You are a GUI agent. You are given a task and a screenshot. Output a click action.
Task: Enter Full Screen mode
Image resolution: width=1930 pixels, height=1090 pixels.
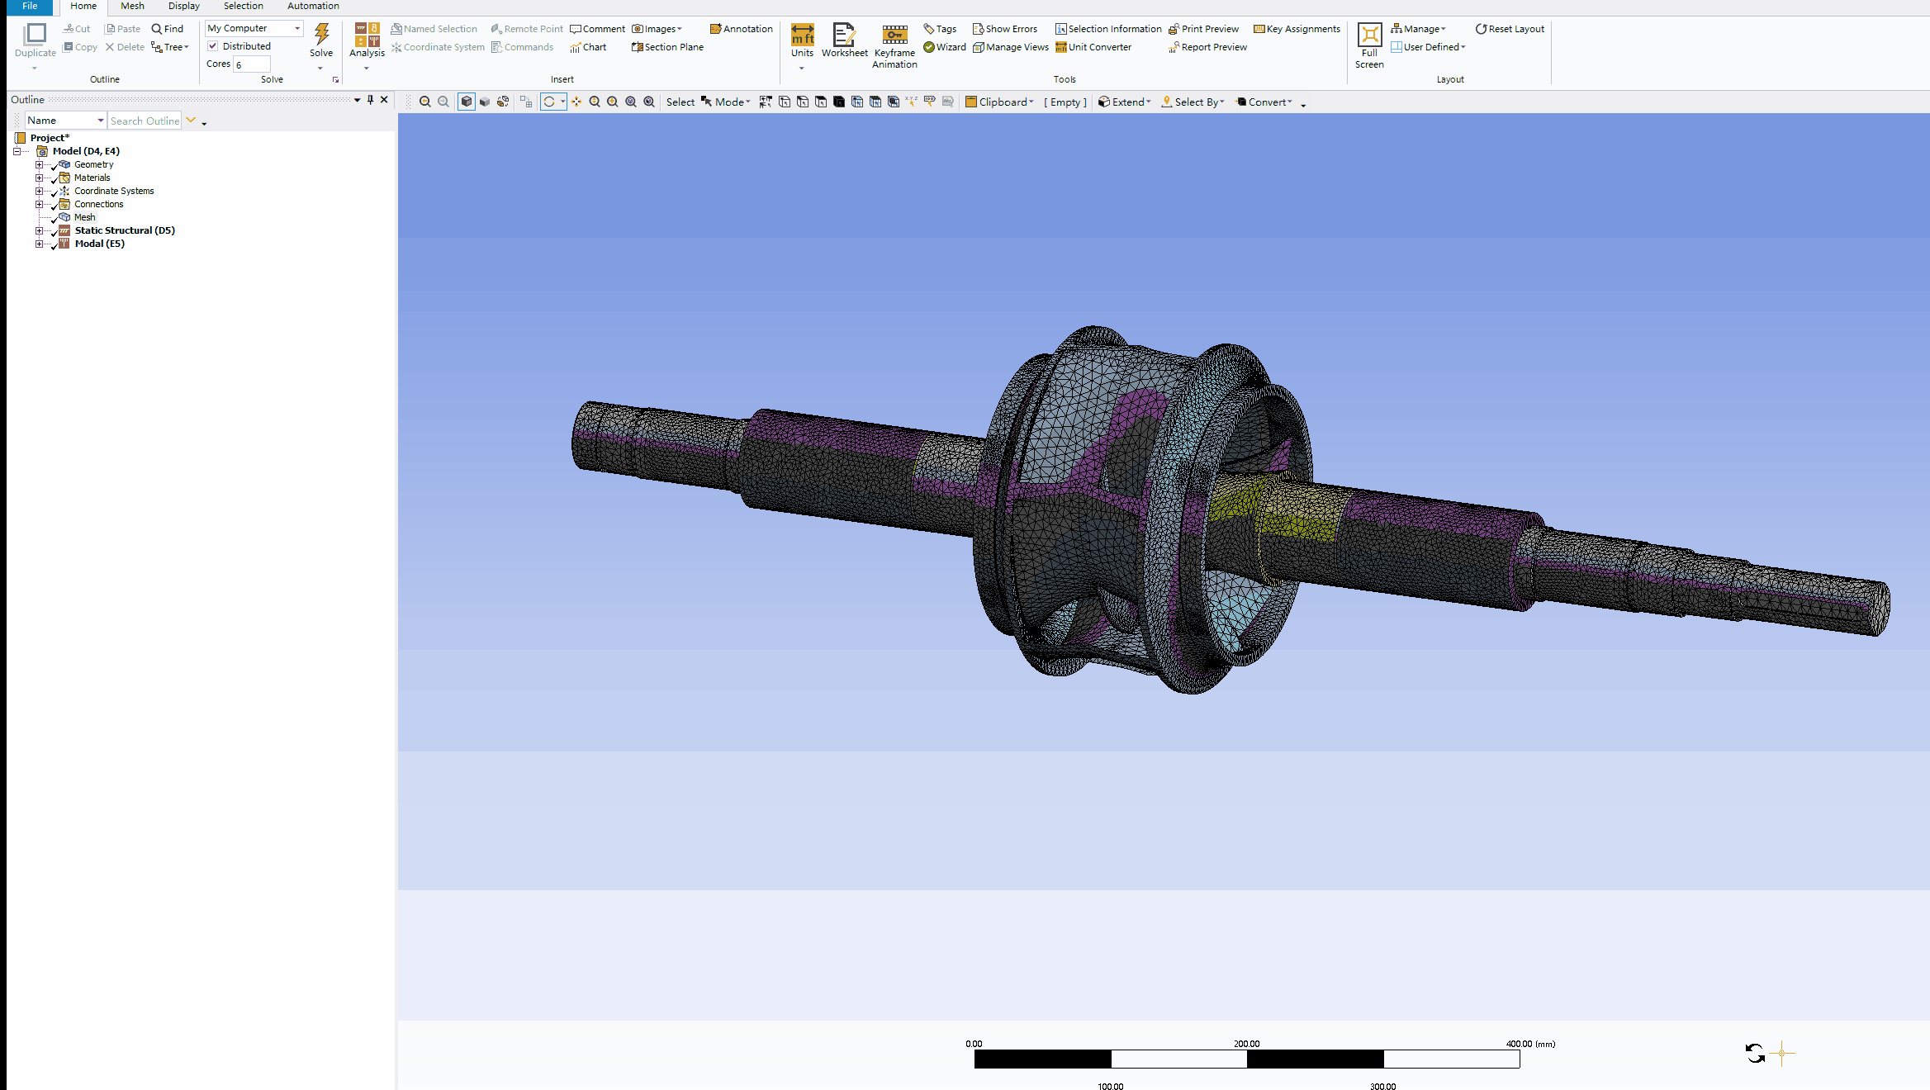1369,36
